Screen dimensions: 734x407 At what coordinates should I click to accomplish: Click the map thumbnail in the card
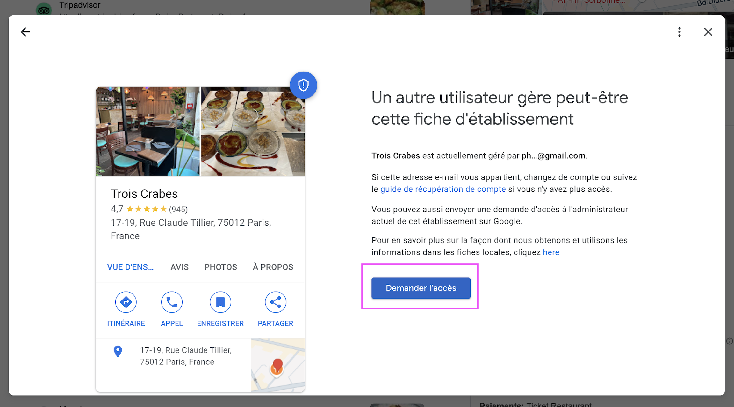click(278, 365)
